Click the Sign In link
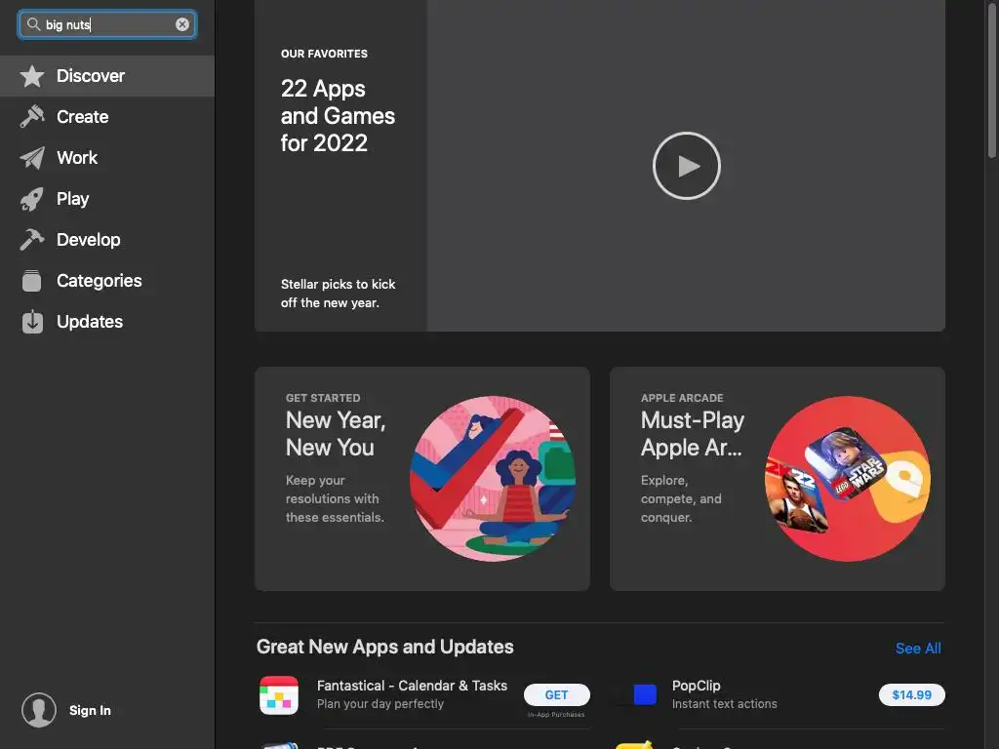Screen dimensions: 999x749 pyautogui.click(x=90, y=710)
